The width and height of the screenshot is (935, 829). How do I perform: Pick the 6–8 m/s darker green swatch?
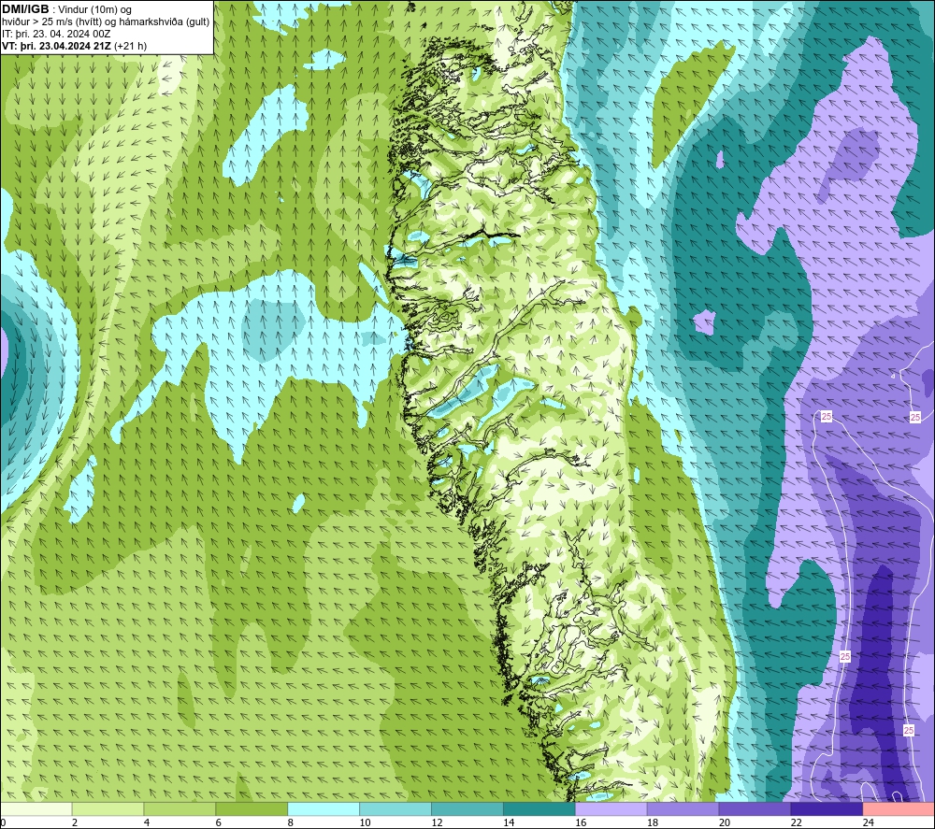[x=252, y=808]
